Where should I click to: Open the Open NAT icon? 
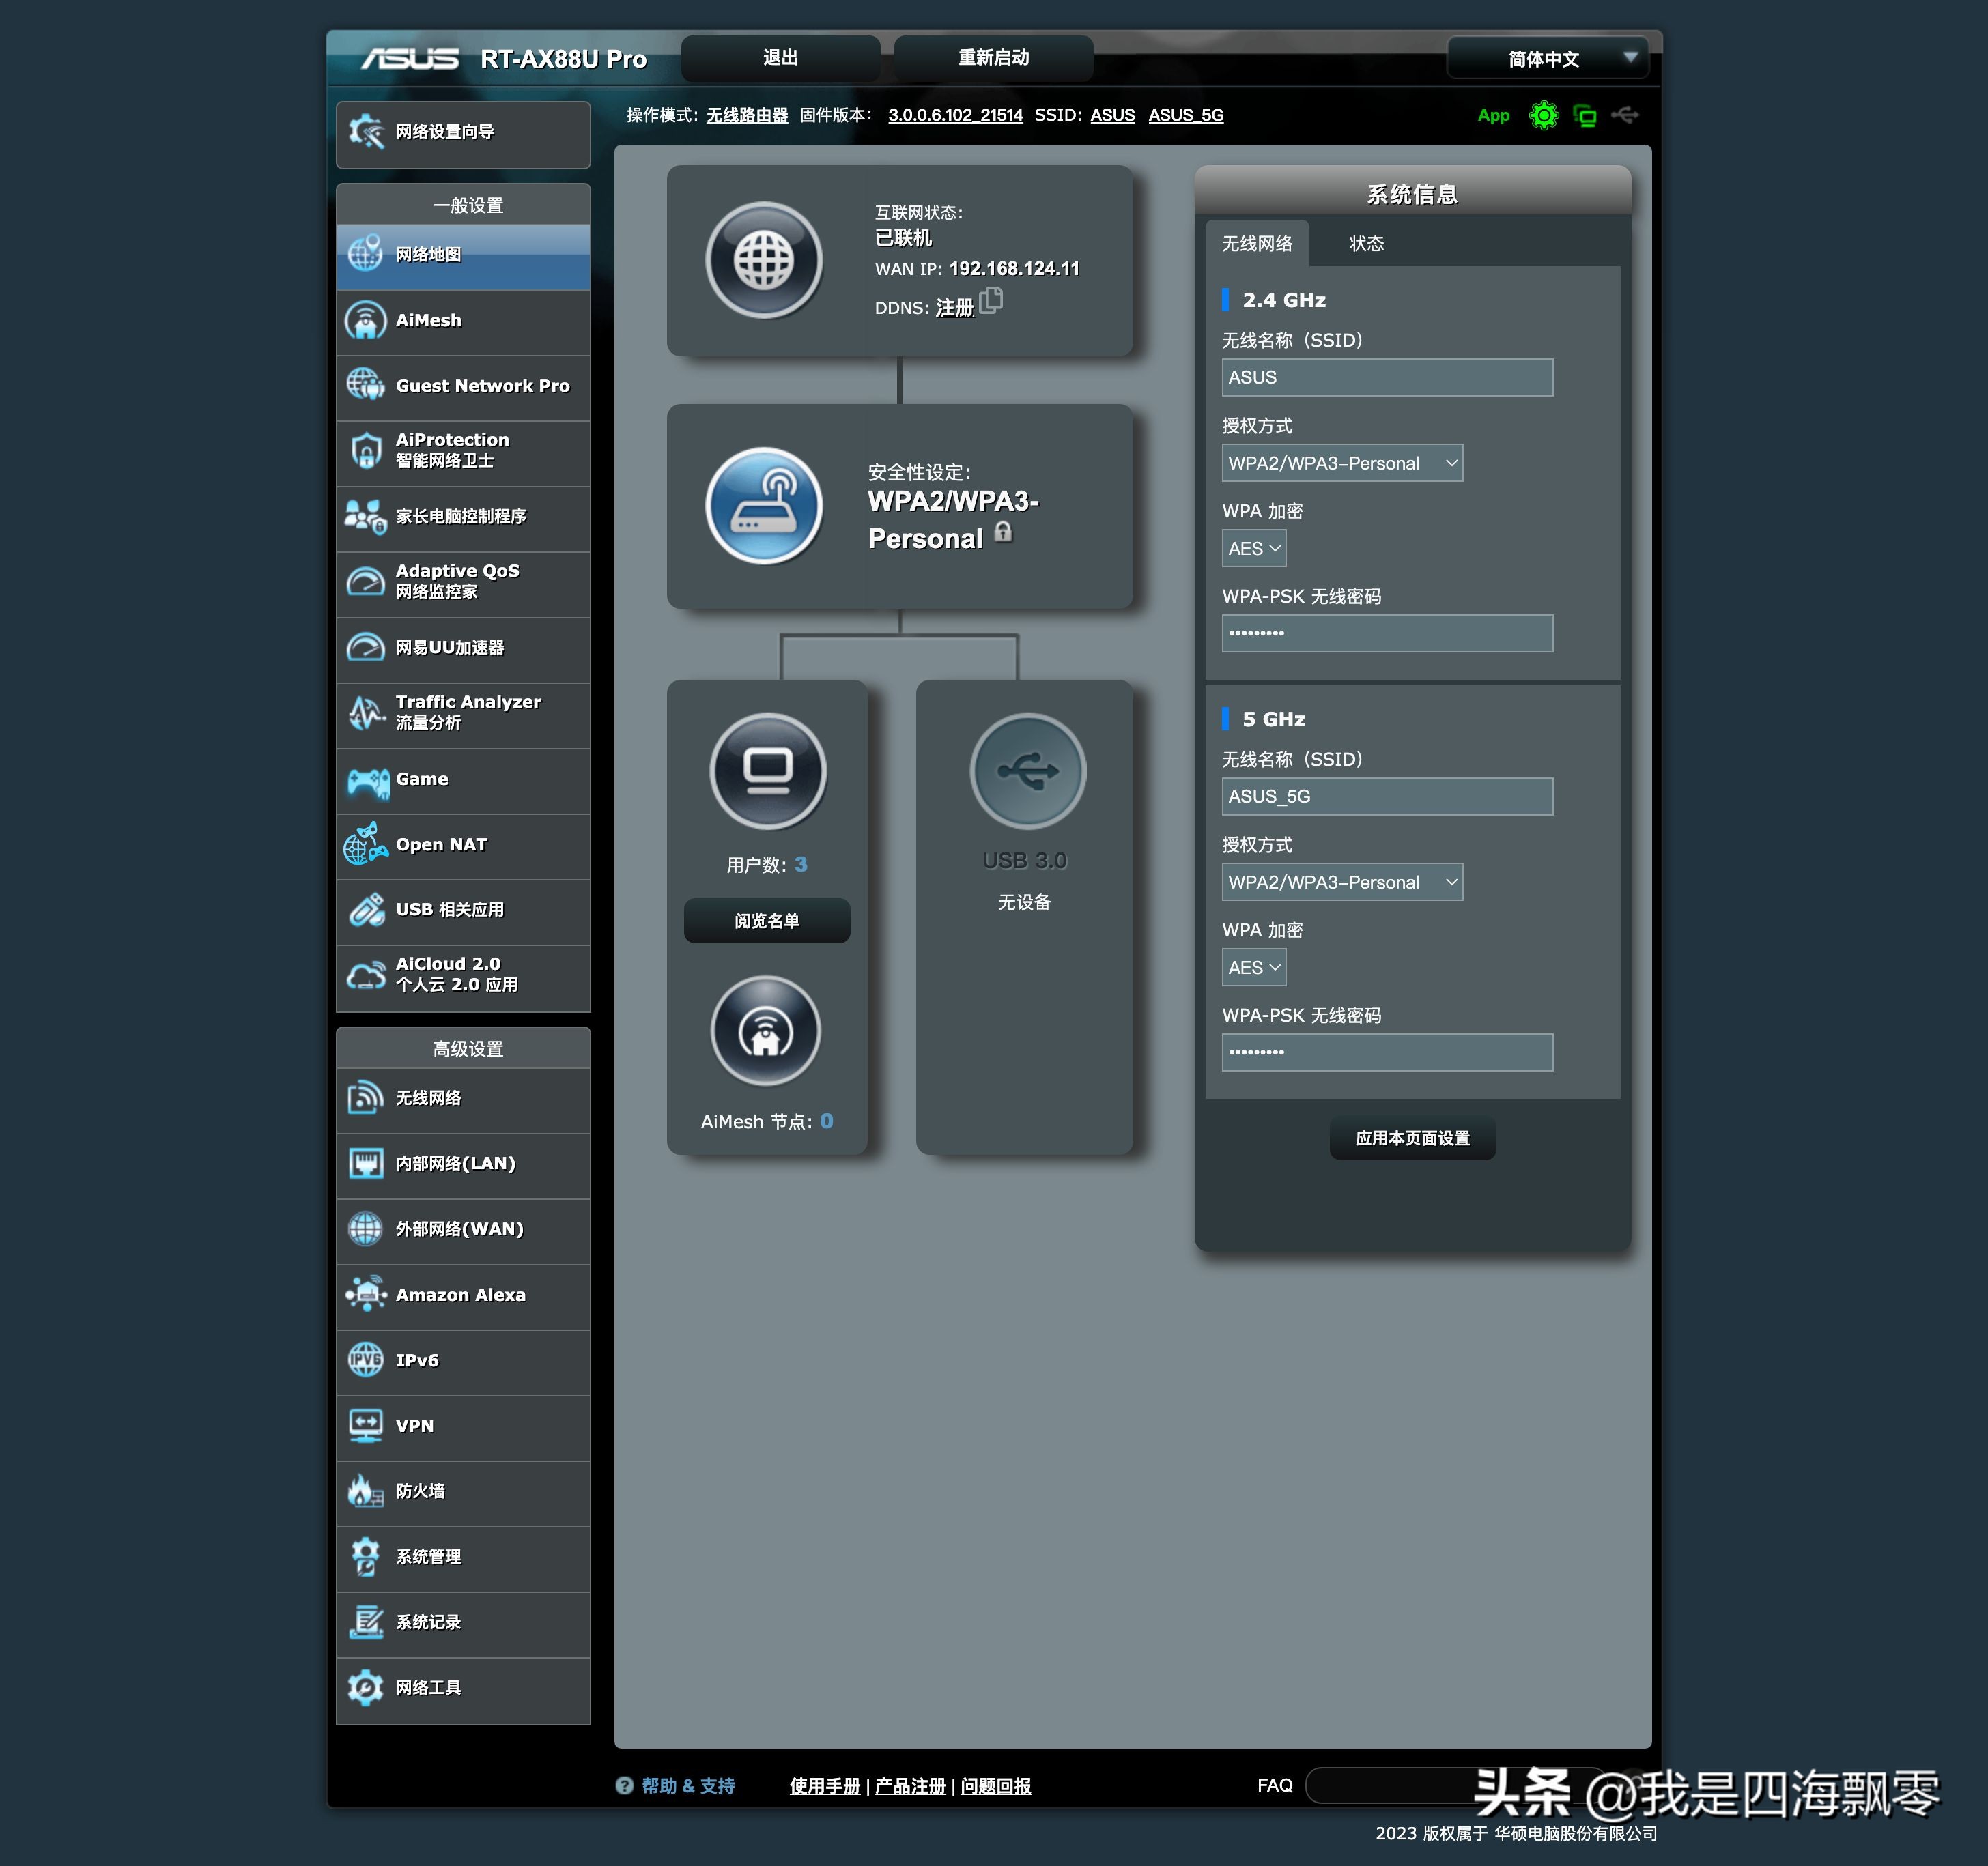coord(365,844)
